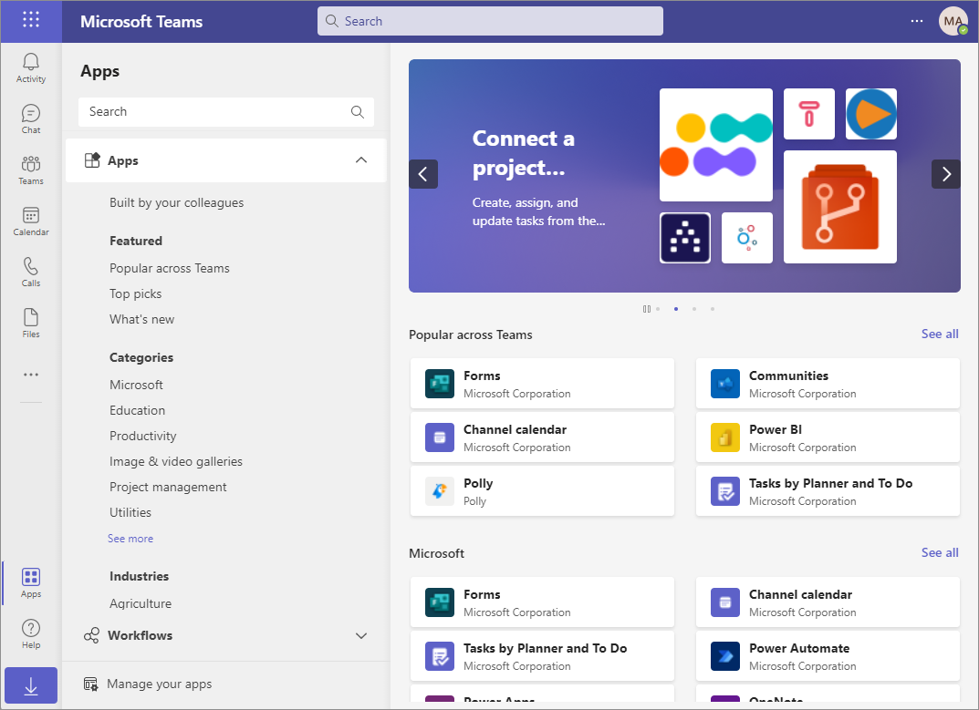Screen dimensions: 979x710
Task: Collapse the Apps section in the panel
Action: click(x=361, y=159)
